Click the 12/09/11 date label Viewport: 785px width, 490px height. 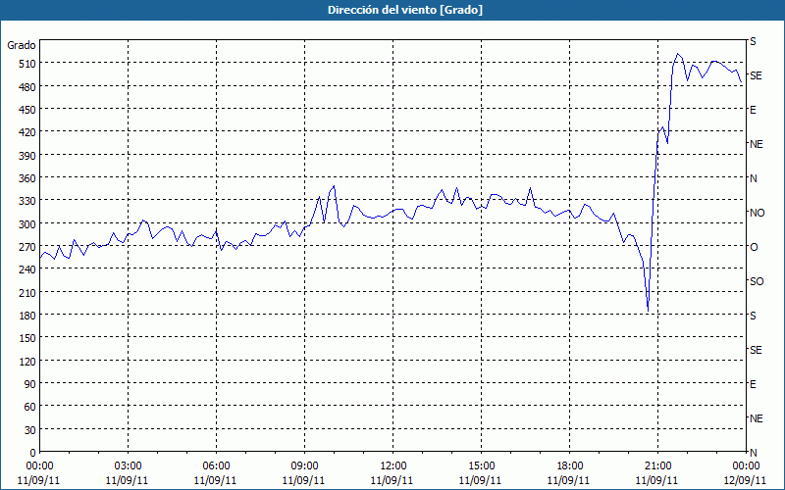click(746, 480)
